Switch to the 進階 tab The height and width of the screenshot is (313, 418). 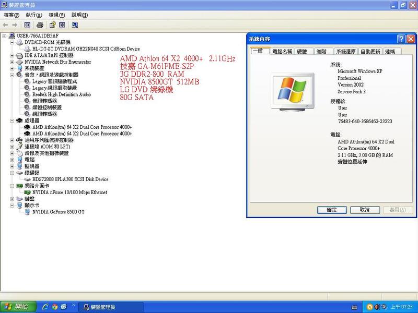[323, 52]
